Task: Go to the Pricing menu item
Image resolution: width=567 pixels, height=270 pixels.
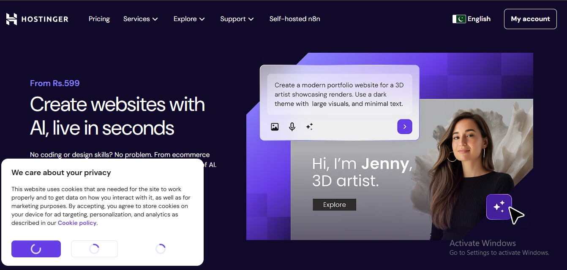Action: (99, 19)
